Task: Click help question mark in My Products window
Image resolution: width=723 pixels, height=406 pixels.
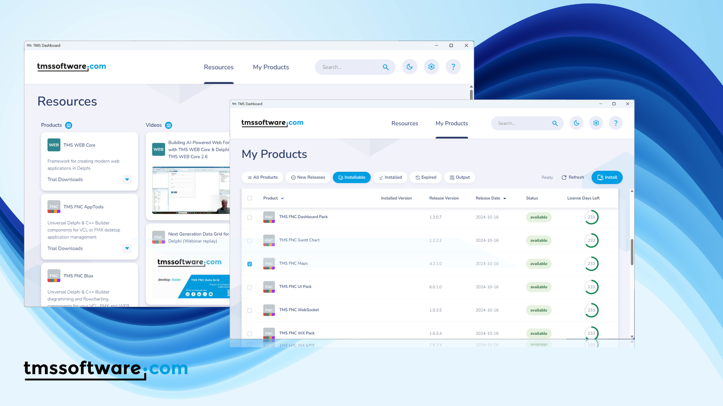Action: click(x=616, y=123)
